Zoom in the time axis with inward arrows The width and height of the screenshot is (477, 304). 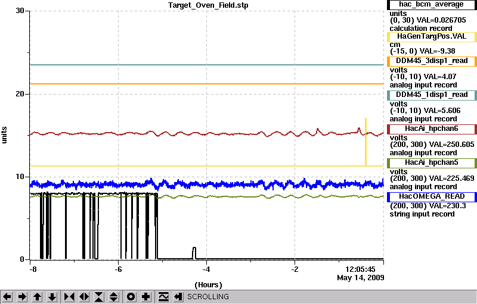click(69, 296)
